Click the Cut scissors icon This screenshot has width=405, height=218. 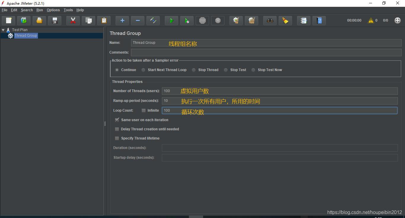coord(73,20)
